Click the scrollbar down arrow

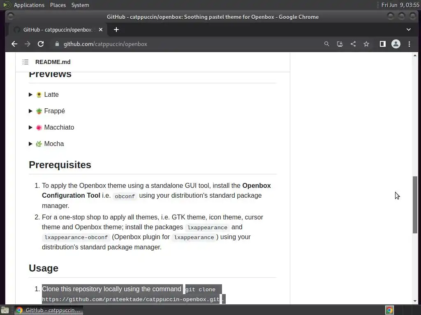415,301
